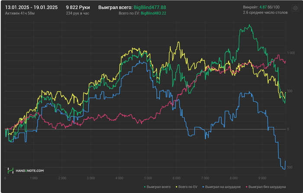Click the x-axis label 2 000
The image size is (303, 193).
click(62, 178)
